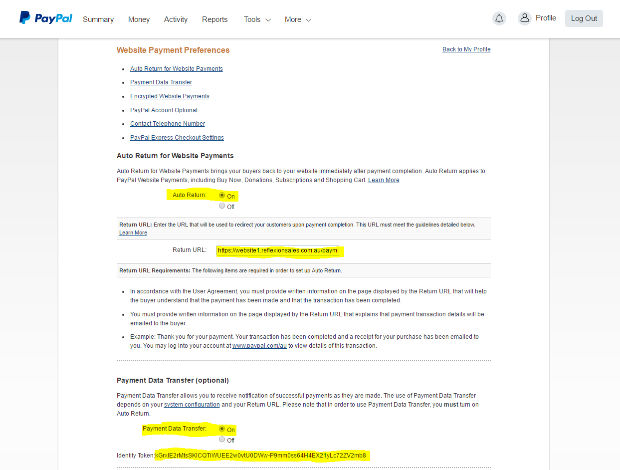Image resolution: width=620 pixels, height=470 pixels.
Task: Click Learn More after Shopping Cart text
Action: click(x=384, y=180)
